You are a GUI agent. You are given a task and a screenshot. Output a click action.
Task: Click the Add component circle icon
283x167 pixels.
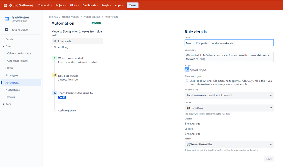pos(54,110)
